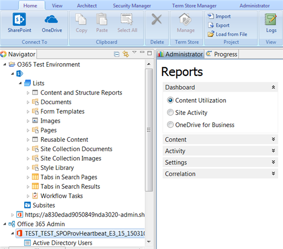Select Reusable Content list
Viewport: 283px width, 249px height.
pos(64,140)
